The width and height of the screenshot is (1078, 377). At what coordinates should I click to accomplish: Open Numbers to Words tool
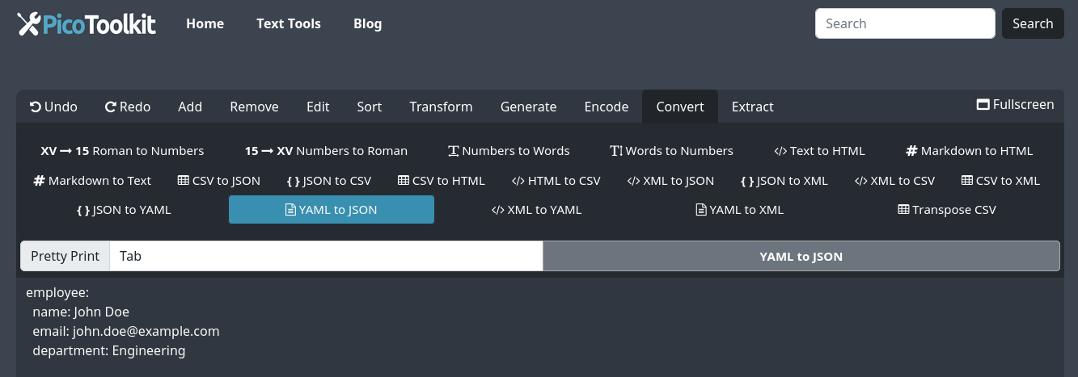[x=509, y=150]
